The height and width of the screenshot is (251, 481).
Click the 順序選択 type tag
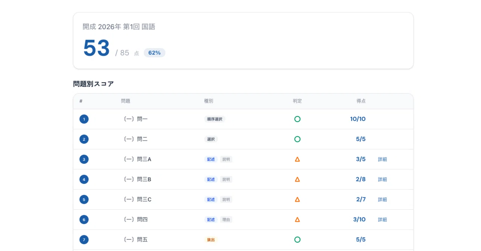click(x=215, y=119)
